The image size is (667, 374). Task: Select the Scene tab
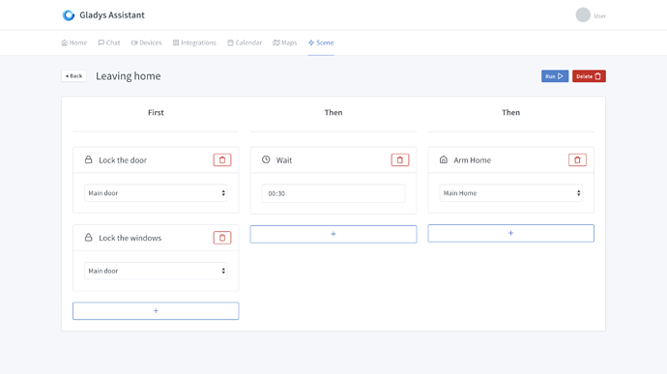click(x=321, y=43)
